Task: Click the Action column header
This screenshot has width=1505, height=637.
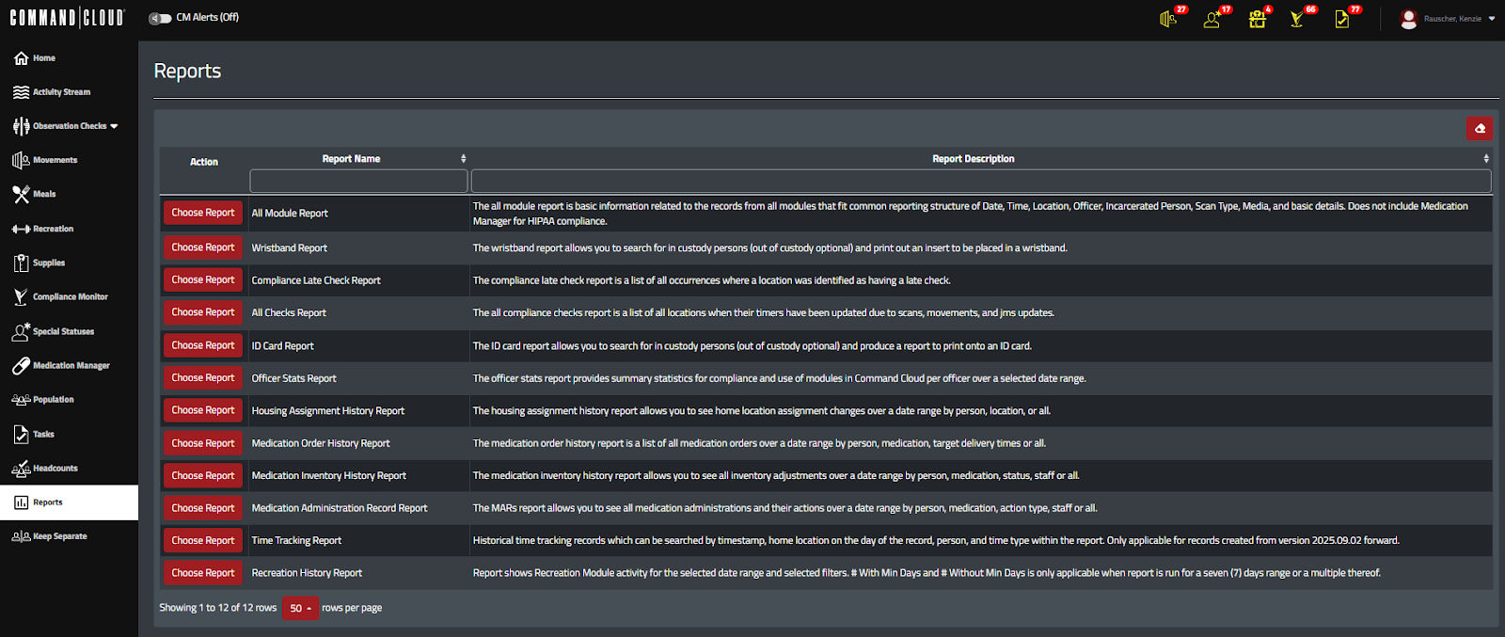Action: (204, 162)
